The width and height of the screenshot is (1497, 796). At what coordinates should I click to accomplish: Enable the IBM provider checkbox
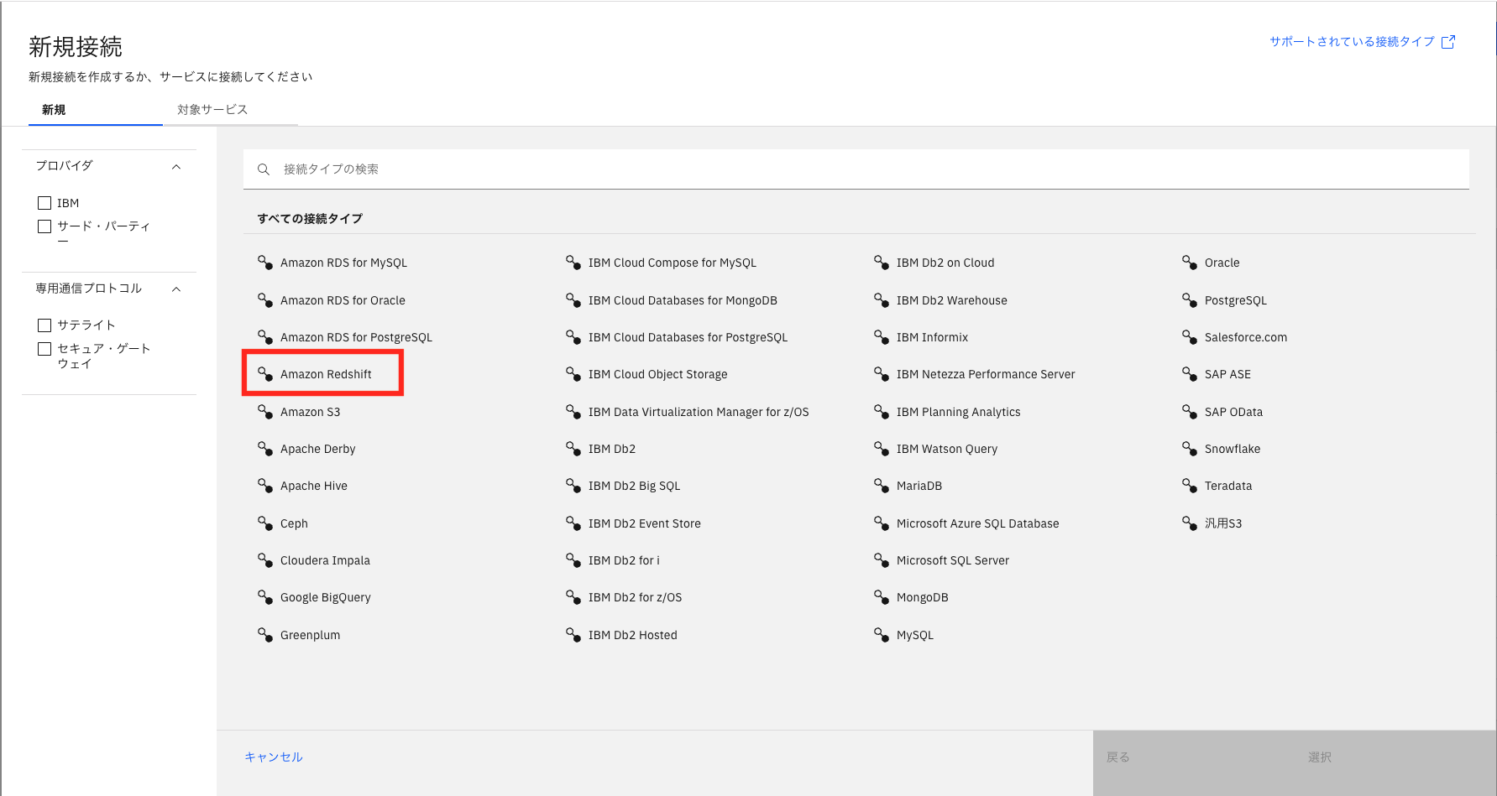44,203
